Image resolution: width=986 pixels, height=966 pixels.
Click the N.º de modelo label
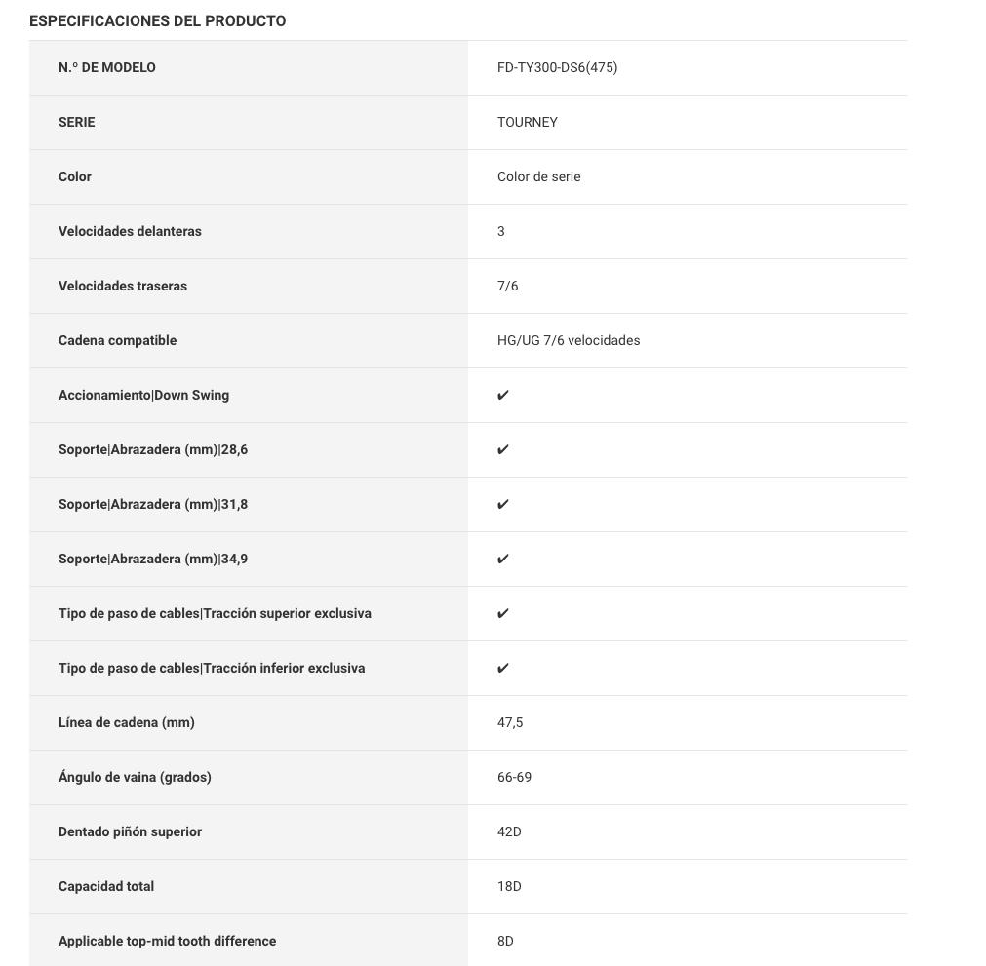click(107, 67)
